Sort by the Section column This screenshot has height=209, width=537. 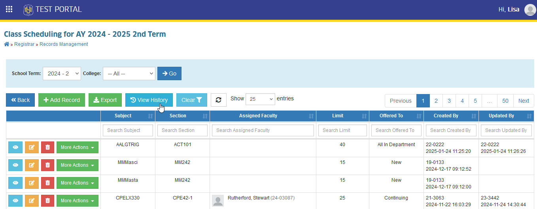(x=182, y=116)
